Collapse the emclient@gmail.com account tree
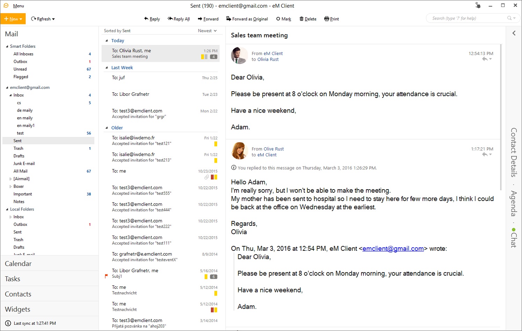Screen dimensions: 522x331 pos(7,87)
